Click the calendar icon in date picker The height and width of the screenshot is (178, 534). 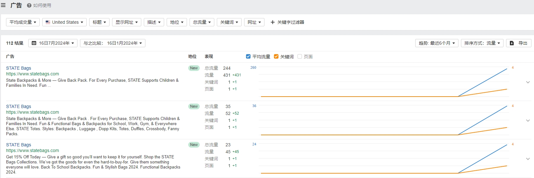[x=34, y=43]
